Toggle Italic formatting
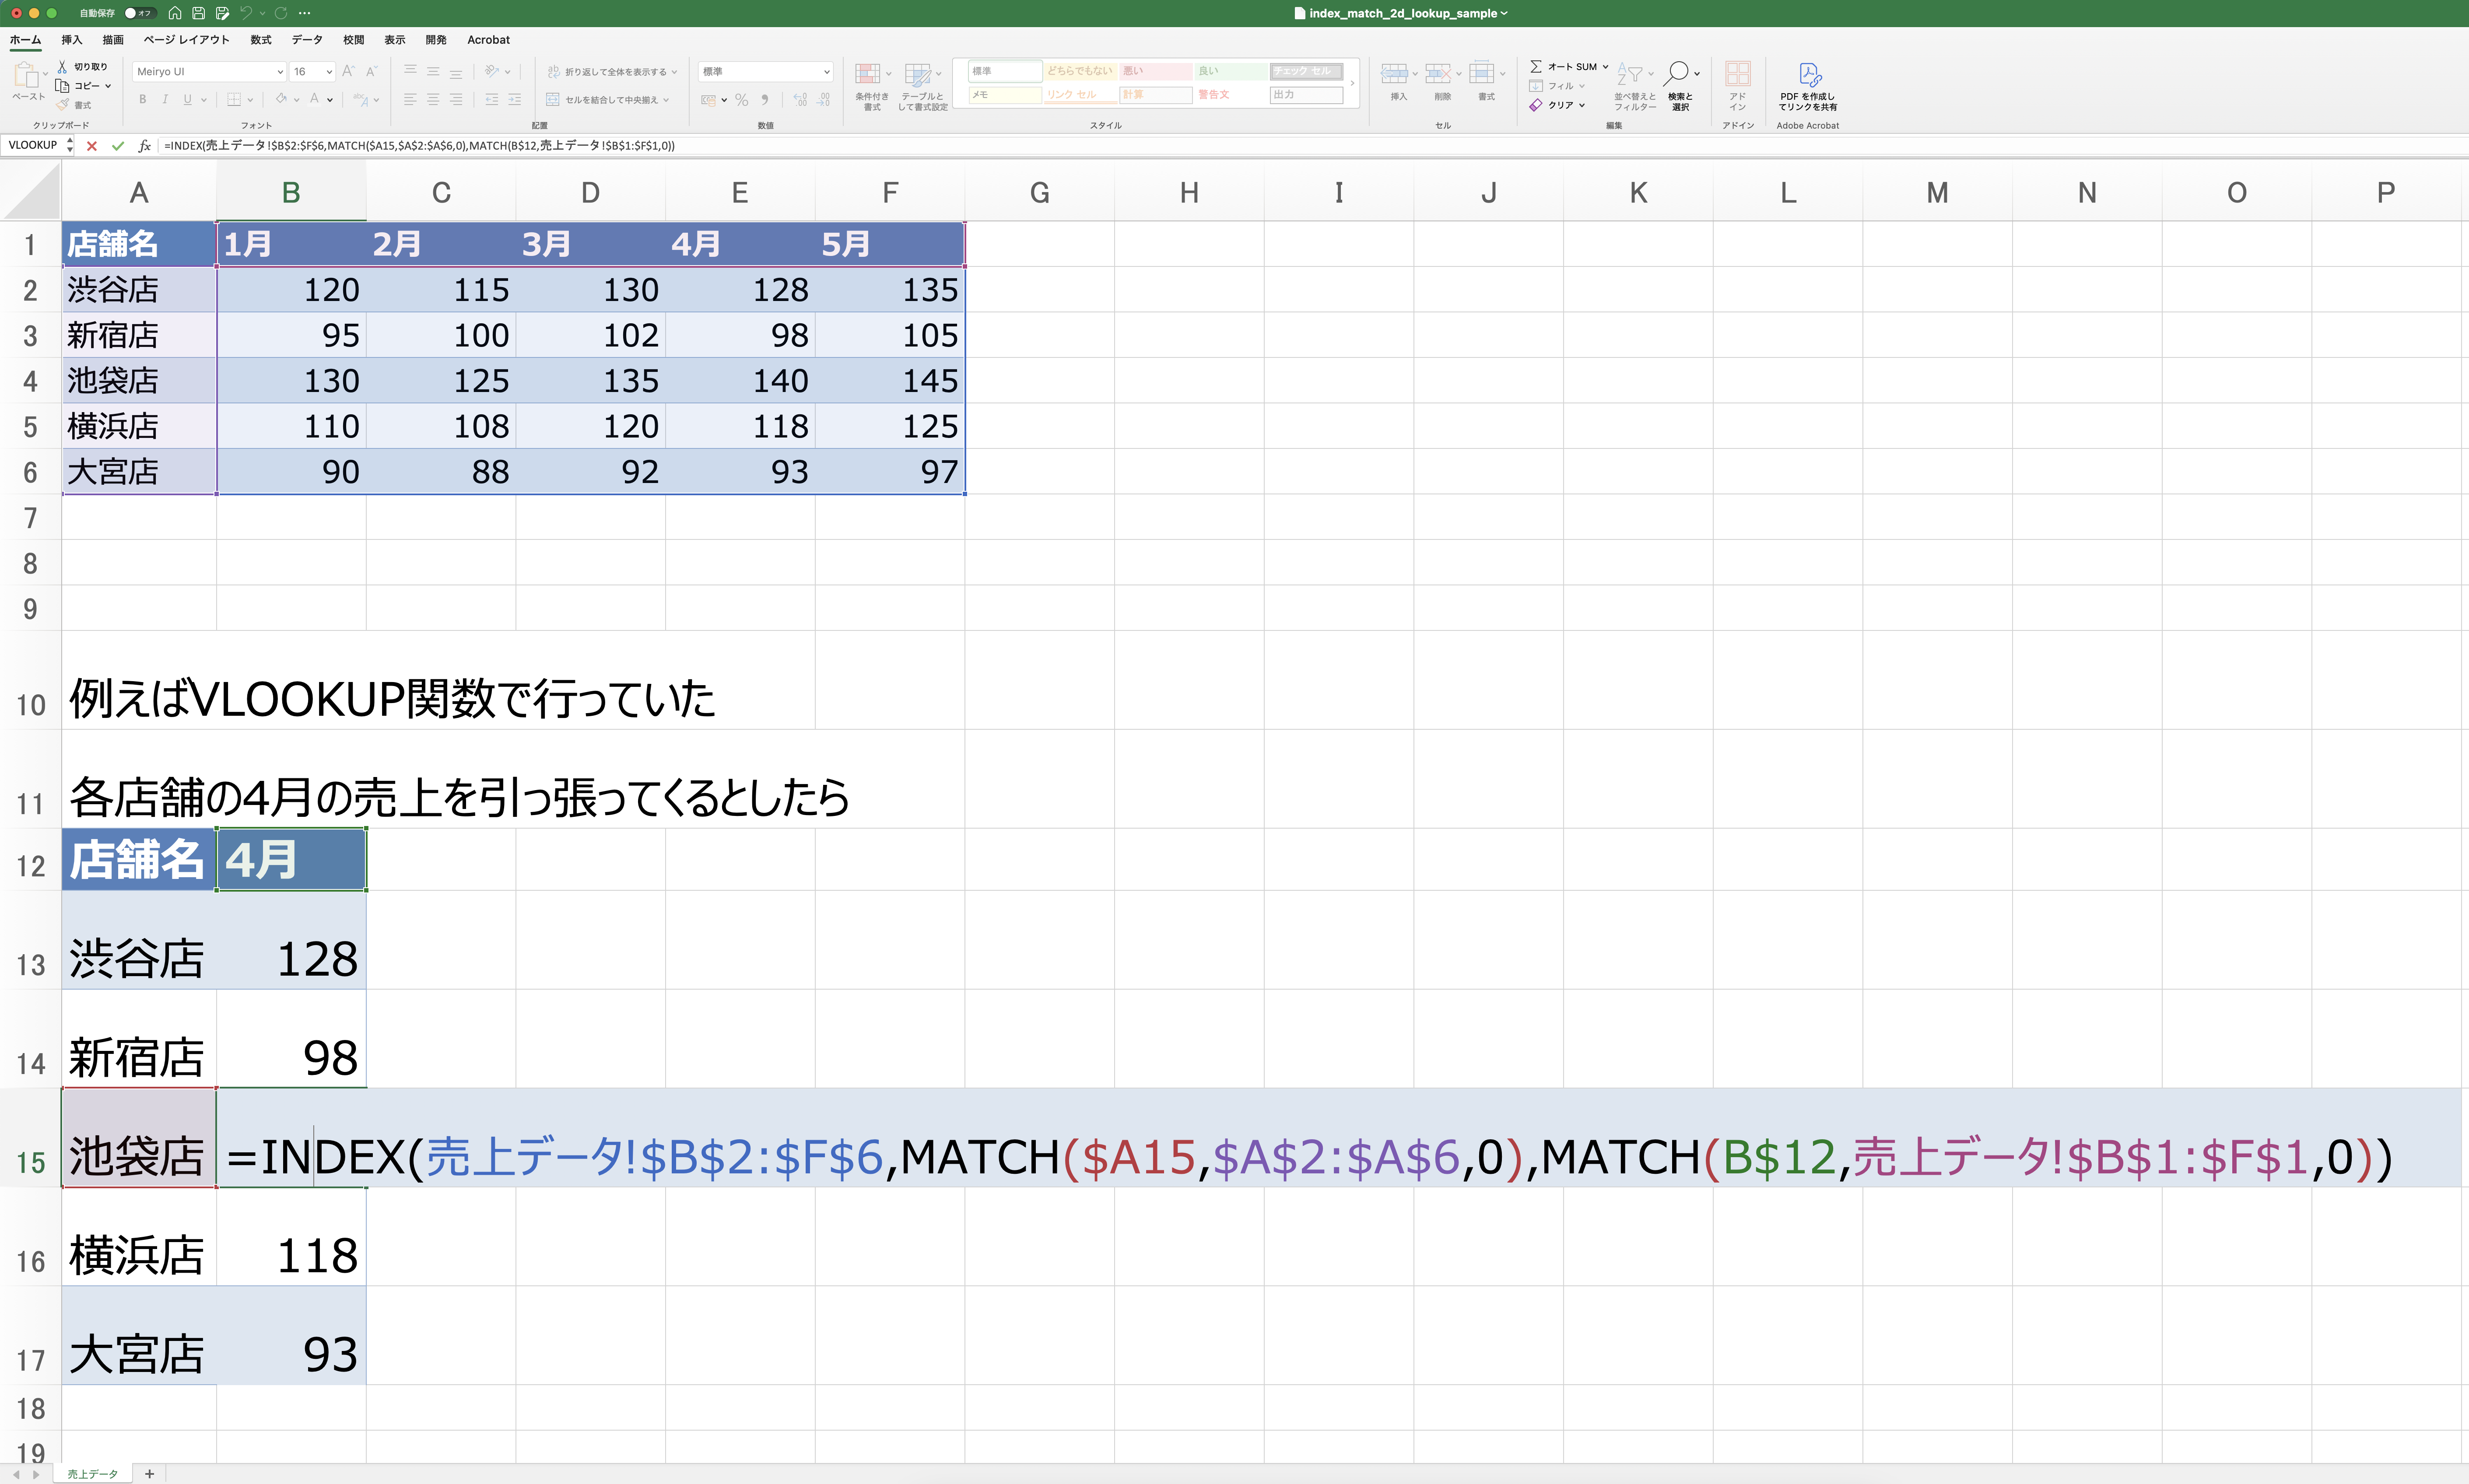The image size is (2469, 1484). [165, 100]
